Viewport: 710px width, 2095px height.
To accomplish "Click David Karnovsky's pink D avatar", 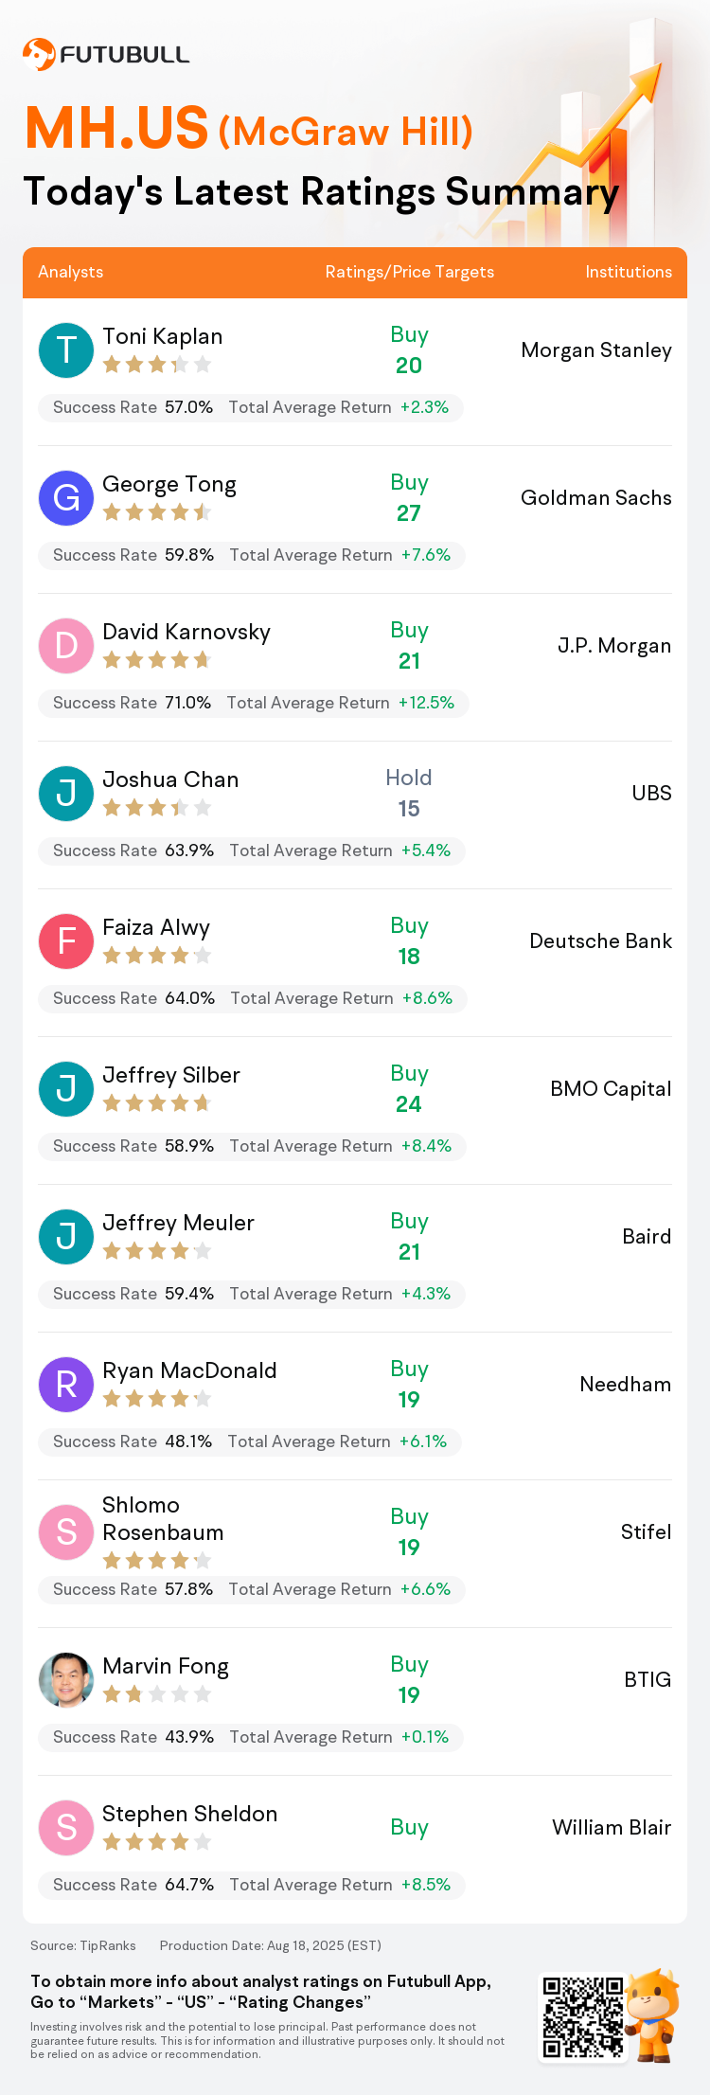I will tap(66, 645).
